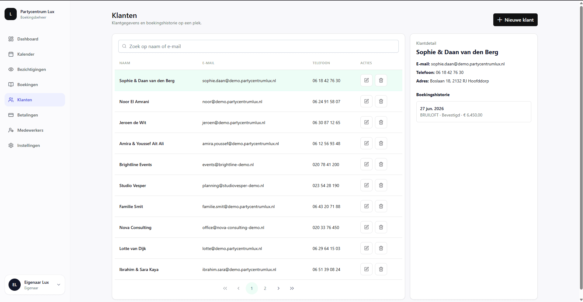Viewport: 583px width, 302px height.
Task: Click the Nieuwe klant button
Action: [515, 20]
